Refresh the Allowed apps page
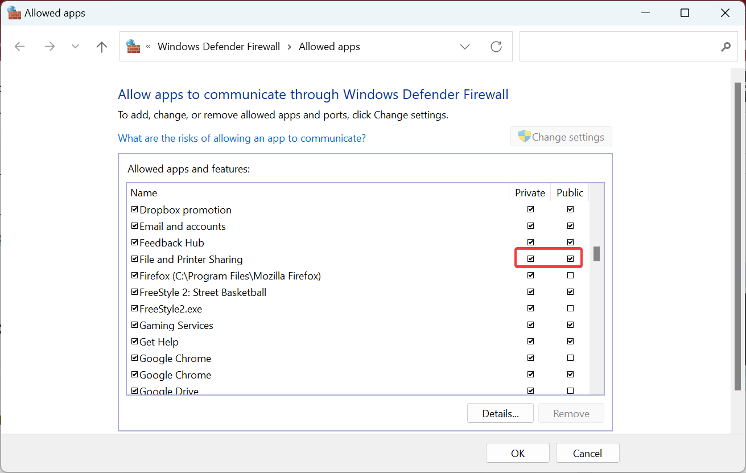The width and height of the screenshot is (746, 473). coord(496,47)
